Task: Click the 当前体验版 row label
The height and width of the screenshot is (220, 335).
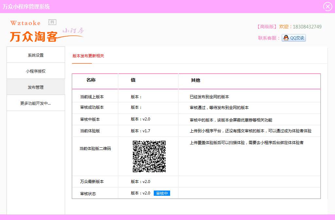Action: click(x=90, y=131)
